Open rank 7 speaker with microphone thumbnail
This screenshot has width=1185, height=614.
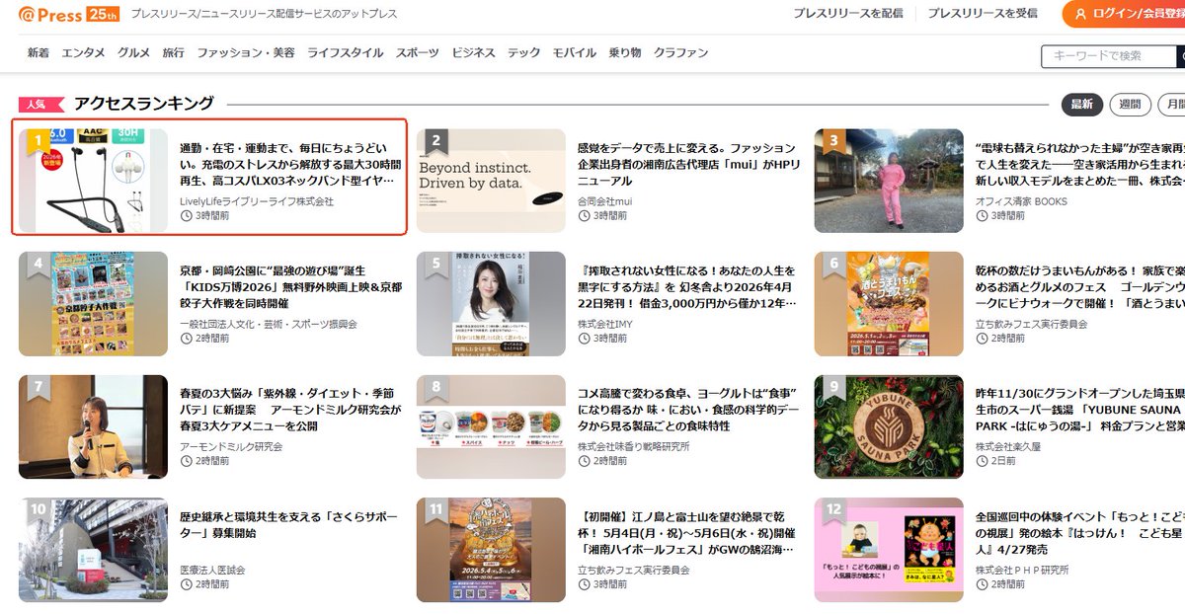coord(94,426)
